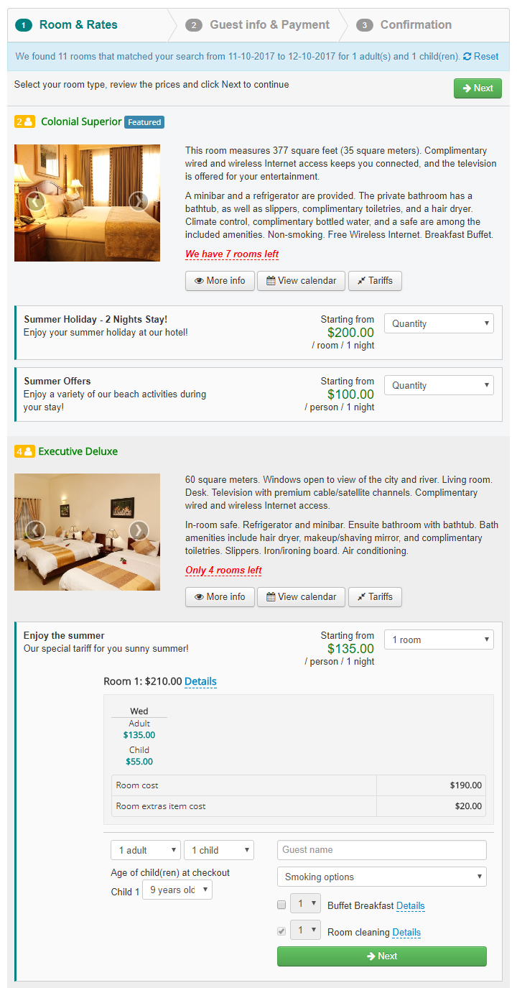The height and width of the screenshot is (988, 517).
Task: Uncheck the Room cleaning option
Action: [281, 931]
